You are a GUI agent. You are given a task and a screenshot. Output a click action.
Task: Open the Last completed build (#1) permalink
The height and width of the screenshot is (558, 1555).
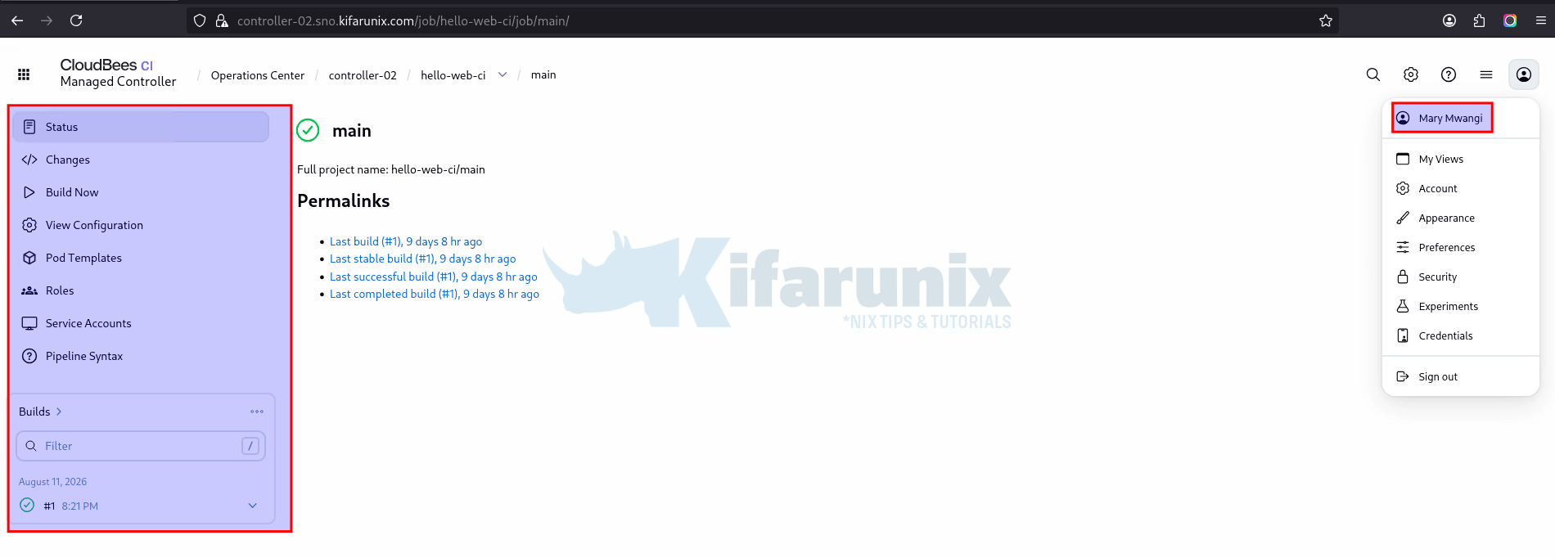click(x=435, y=294)
